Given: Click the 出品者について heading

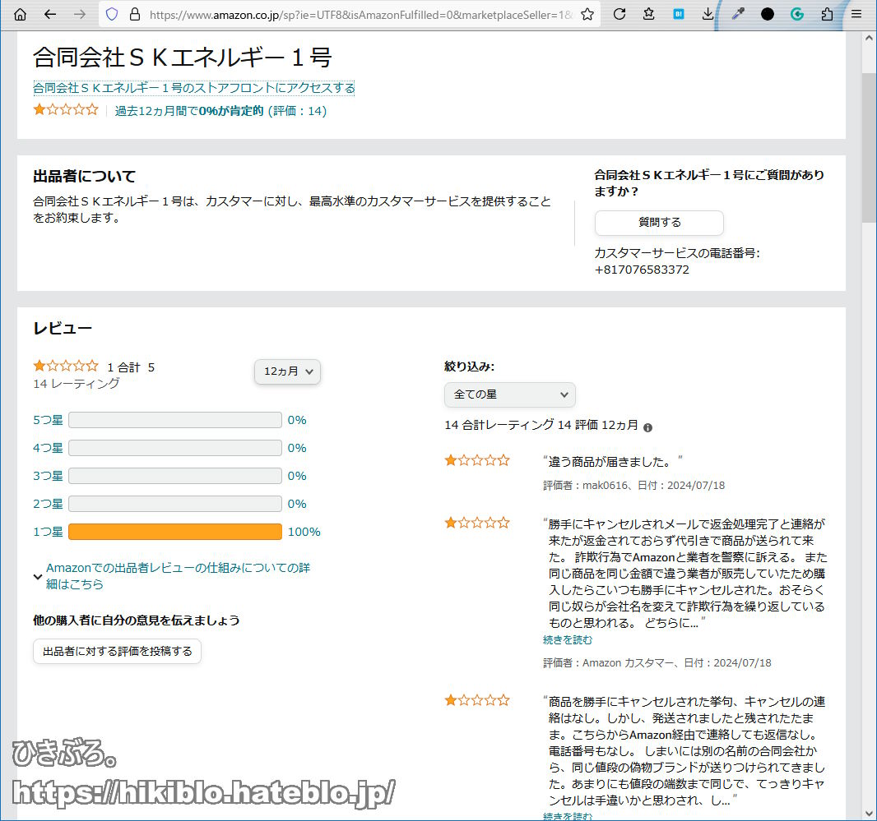Looking at the screenshot, I should [x=85, y=177].
